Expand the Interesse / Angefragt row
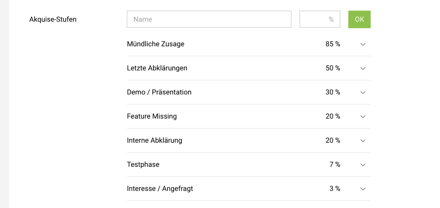 pos(363,189)
